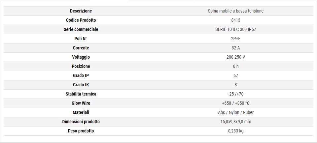Select the 0,233 kg weight value

[x=235, y=131]
